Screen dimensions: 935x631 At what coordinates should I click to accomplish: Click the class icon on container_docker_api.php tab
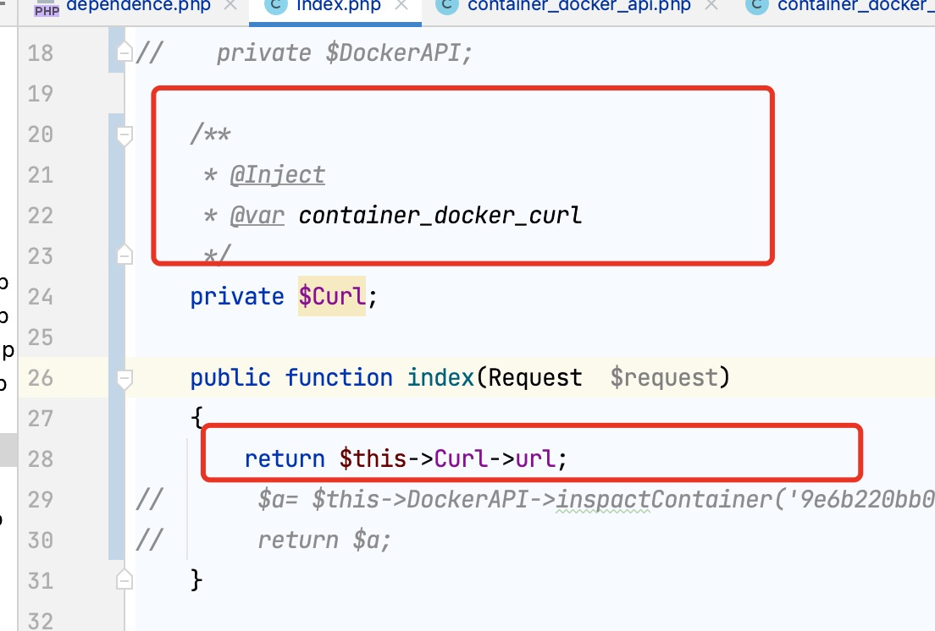pos(446,6)
